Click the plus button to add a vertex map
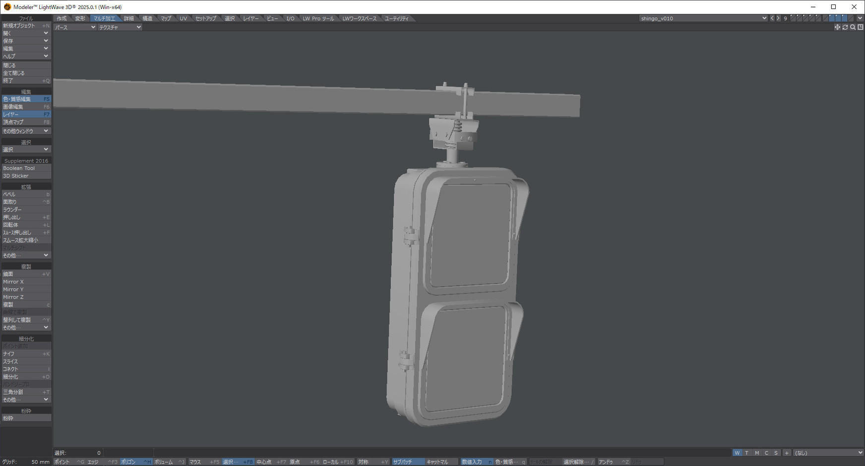 (x=787, y=453)
